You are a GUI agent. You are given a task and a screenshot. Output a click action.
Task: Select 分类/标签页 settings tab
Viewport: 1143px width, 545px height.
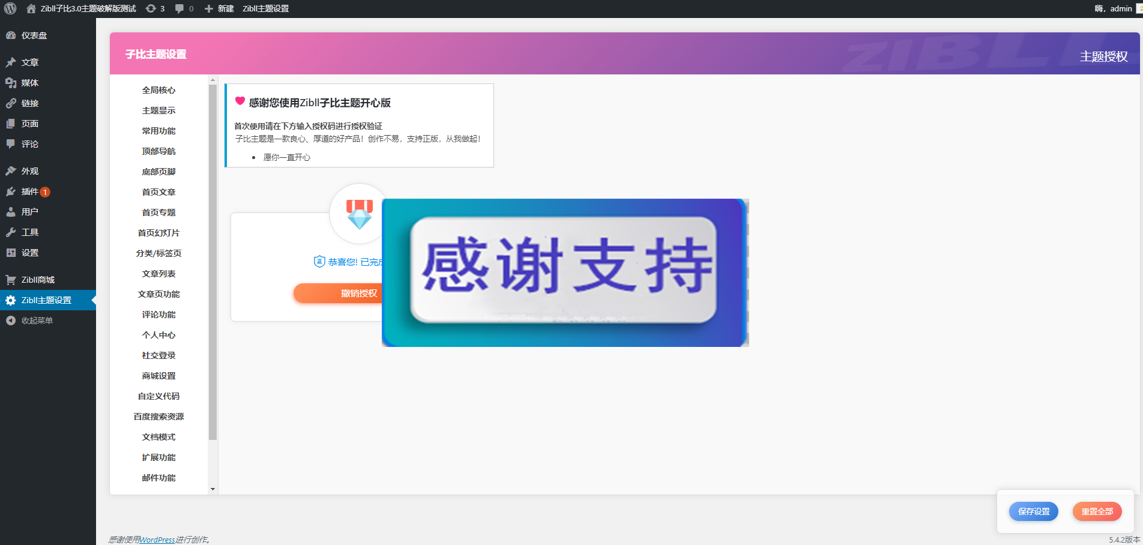tap(158, 253)
